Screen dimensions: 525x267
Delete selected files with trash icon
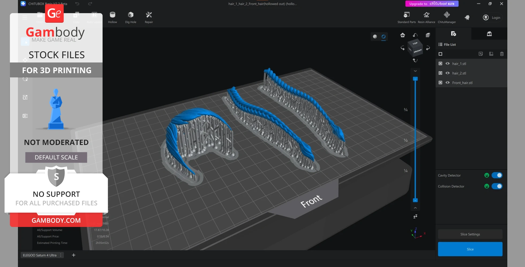pos(502,54)
